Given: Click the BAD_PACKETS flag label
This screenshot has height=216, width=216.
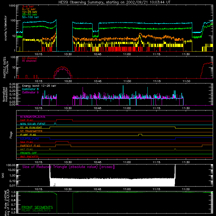Looking at the screenshot, I should coord(29,157).
